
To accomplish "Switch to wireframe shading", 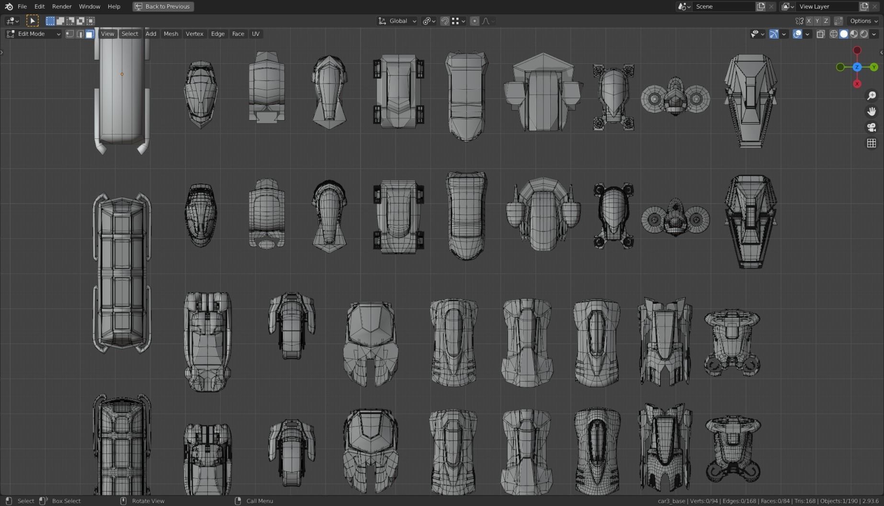I will [x=834, y=34].
